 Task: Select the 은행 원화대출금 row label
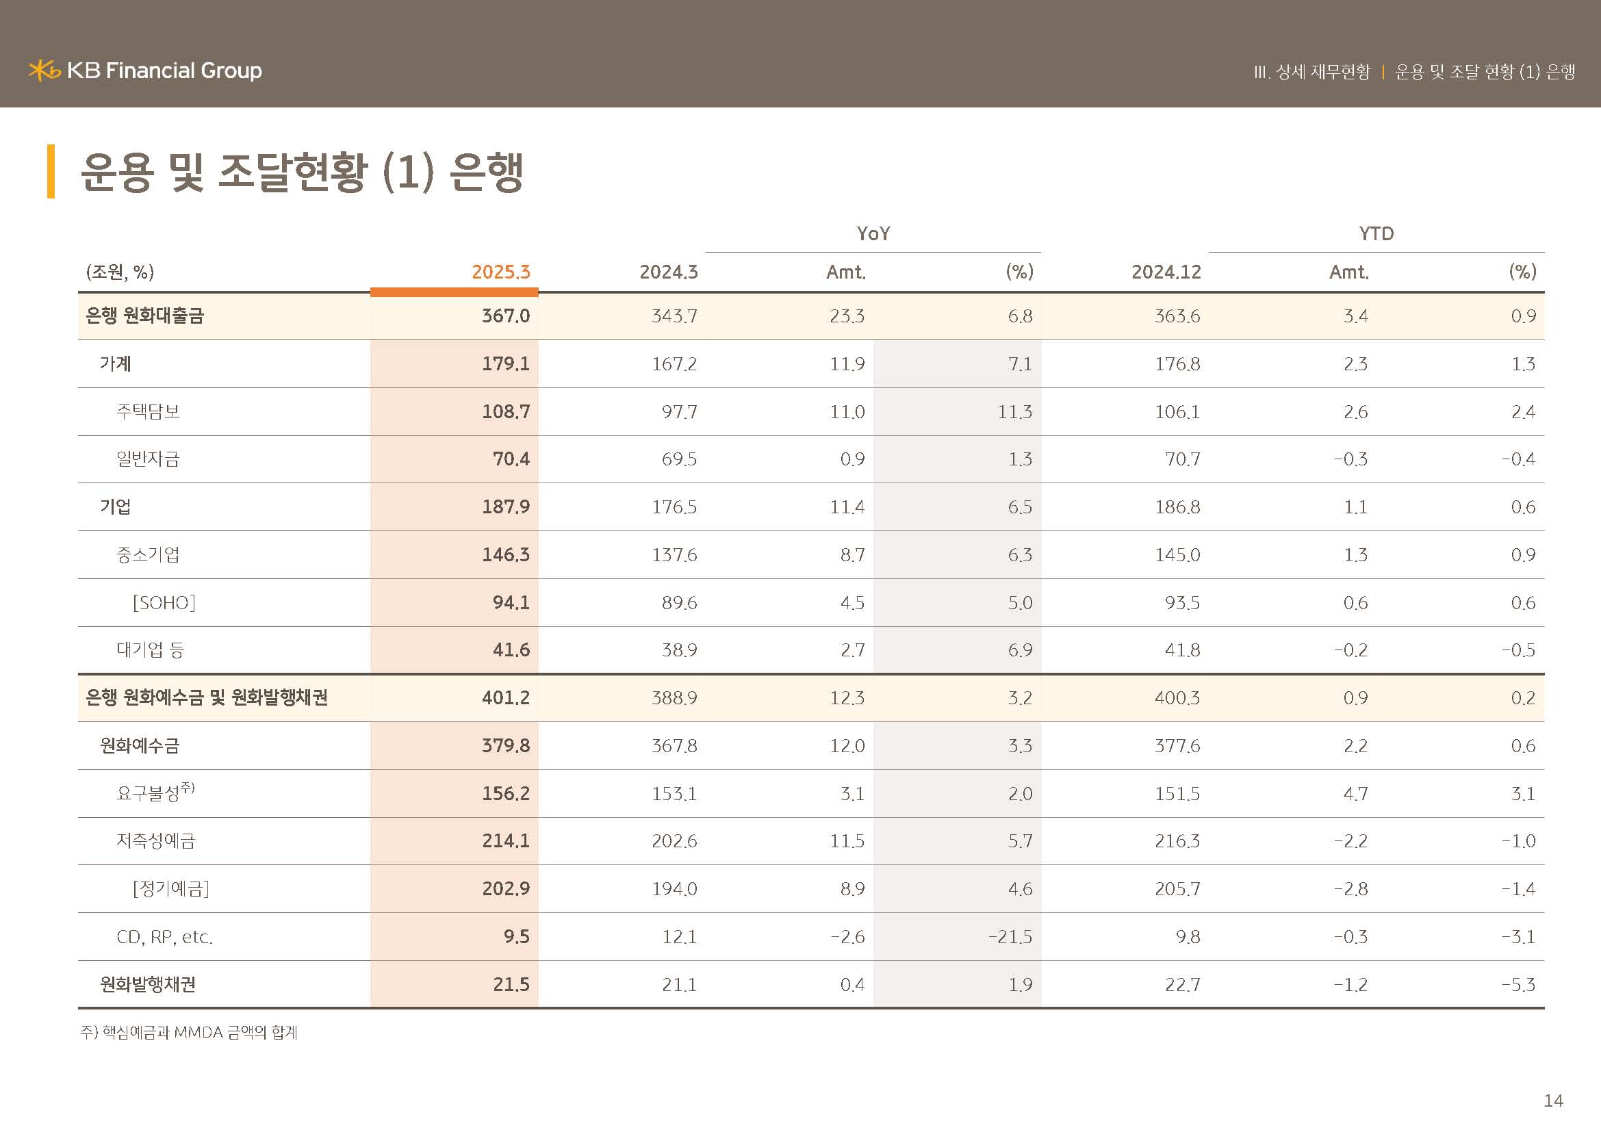coord(144,316)
